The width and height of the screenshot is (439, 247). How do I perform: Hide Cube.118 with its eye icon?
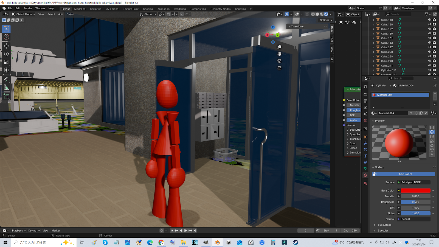[430, 20]
